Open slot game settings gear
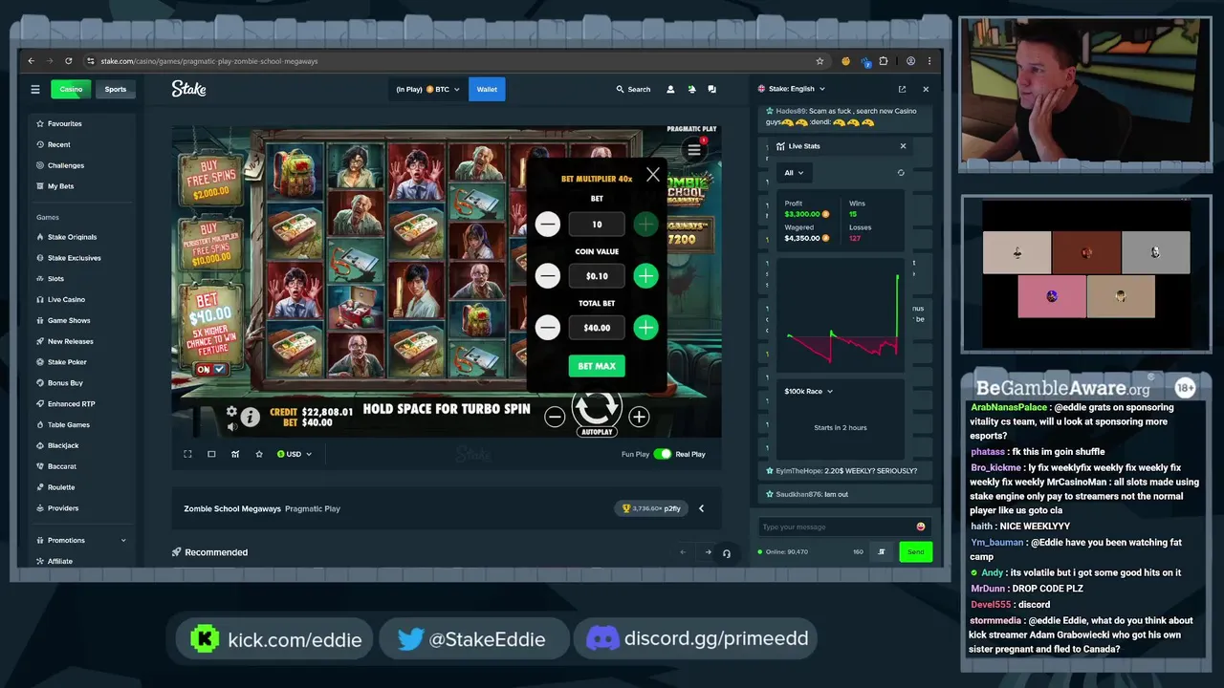Screen dimensions: 1224x688 [x=231, y=412]
